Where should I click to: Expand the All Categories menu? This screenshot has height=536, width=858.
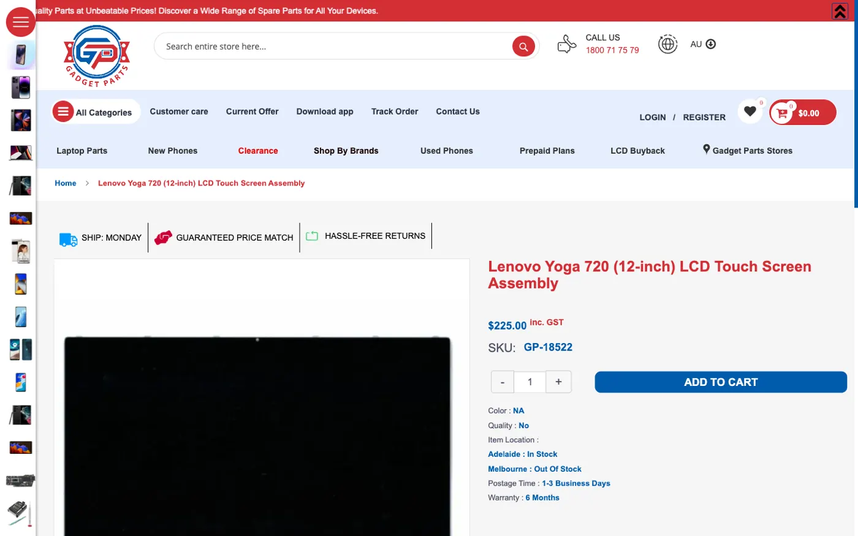pos(96,112)
